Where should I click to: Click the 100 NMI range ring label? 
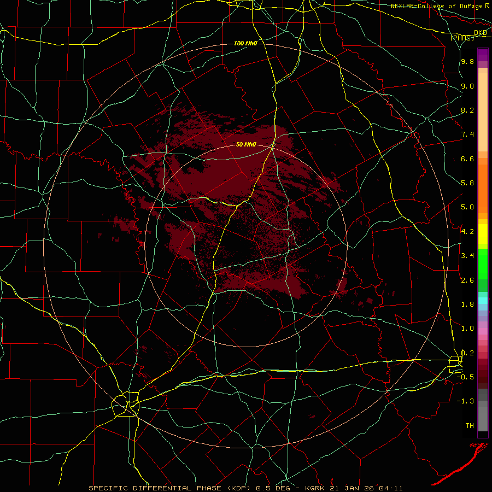[x=245, y=43]
